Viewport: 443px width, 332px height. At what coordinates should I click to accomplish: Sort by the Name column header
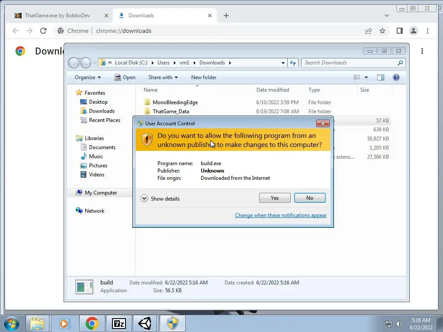coord(151,90)
